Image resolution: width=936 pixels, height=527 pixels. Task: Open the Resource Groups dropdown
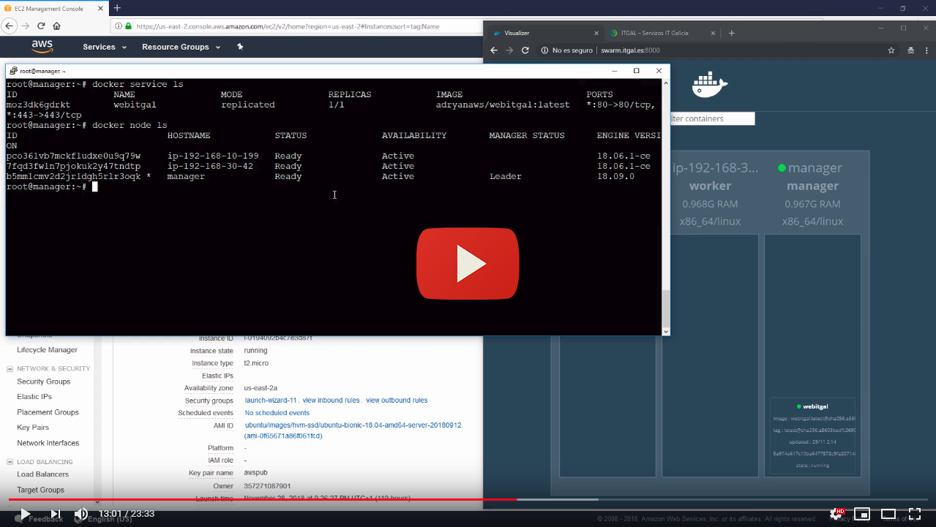pos(181,47)
